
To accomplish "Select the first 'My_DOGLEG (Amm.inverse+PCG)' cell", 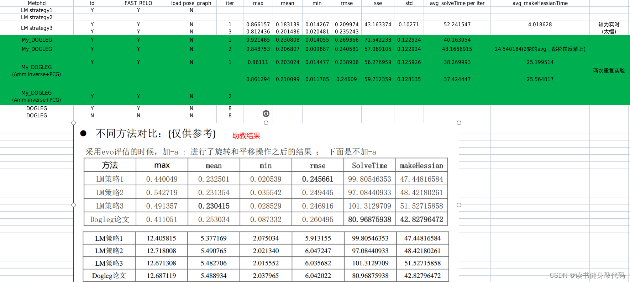I will pos(37,71).
